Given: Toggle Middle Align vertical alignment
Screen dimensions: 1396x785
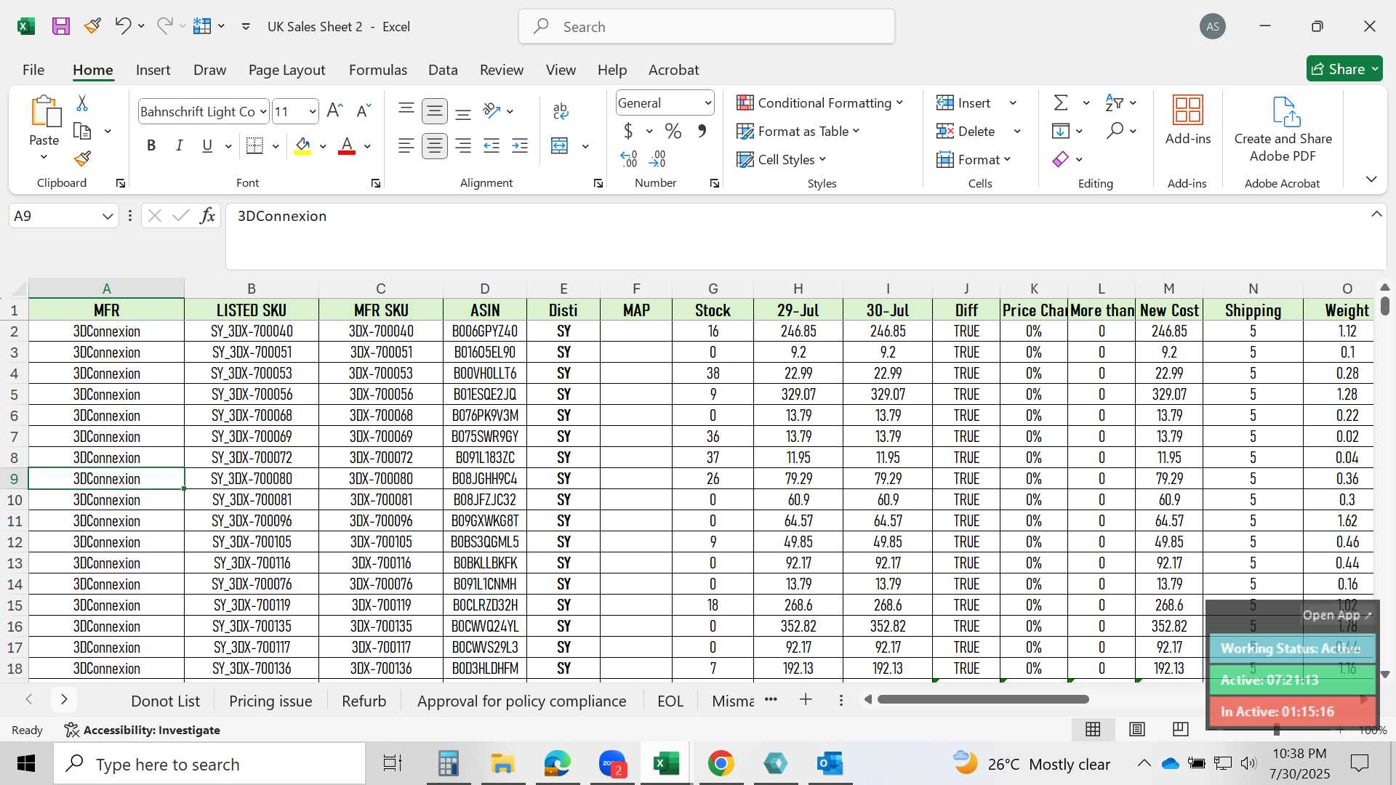Looking at the screenshot, I should (x=435, y=110).
